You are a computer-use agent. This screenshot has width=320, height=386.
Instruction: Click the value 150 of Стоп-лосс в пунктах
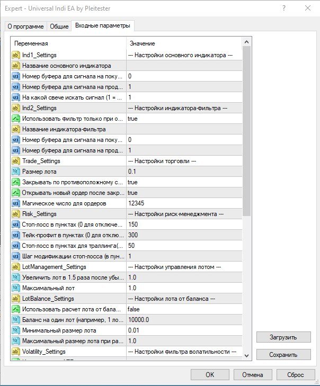[x=133, y=225]
